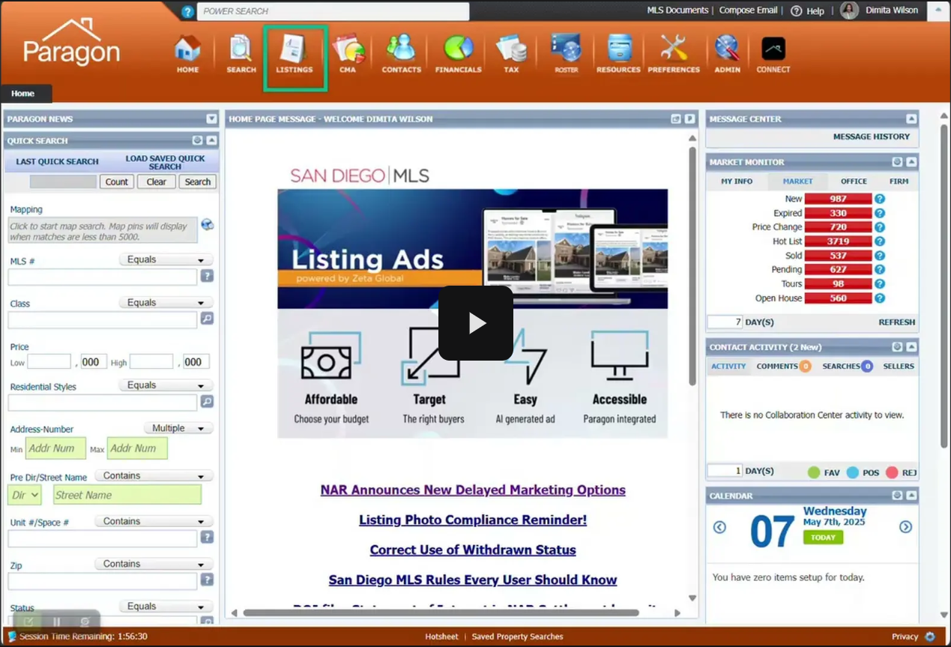Screen dimensions: 951x647
Task: Collapse the Calendar panel
Action: pos(911,496)
